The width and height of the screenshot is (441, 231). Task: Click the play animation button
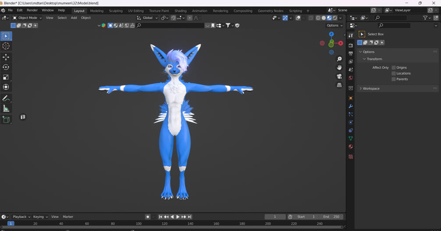(x=178, y=217)
